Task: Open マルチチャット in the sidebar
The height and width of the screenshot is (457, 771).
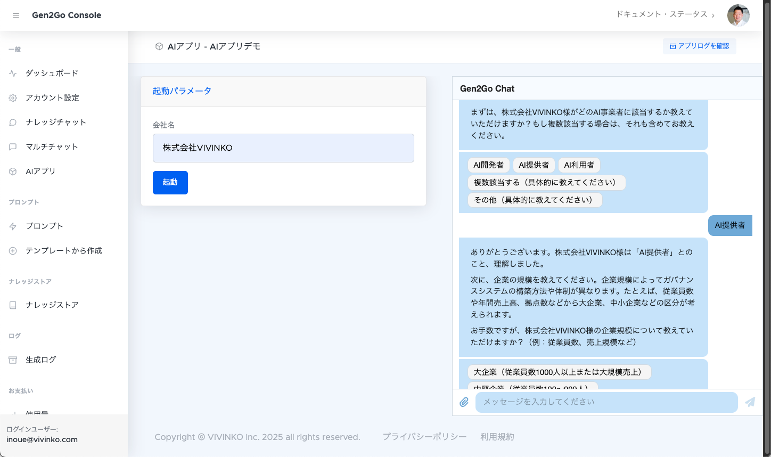Action: pos(52,147)
